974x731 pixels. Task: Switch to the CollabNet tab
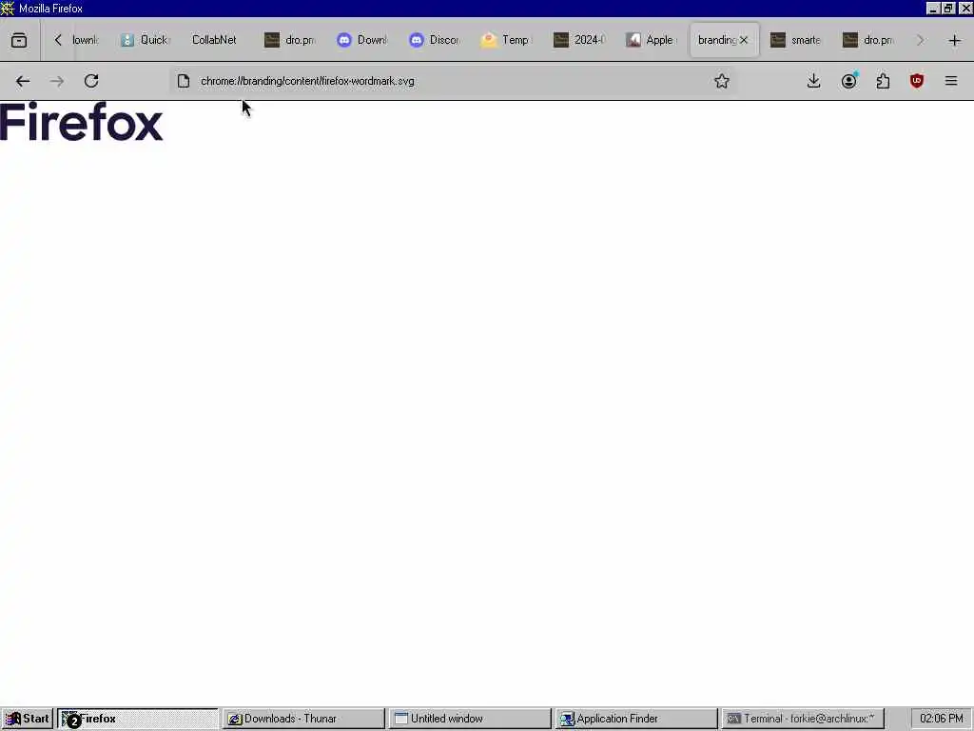215,40
